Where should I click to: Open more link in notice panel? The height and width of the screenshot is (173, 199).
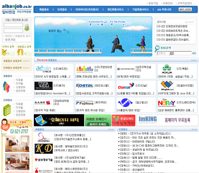pyautogui.click(x=189, y=22)
